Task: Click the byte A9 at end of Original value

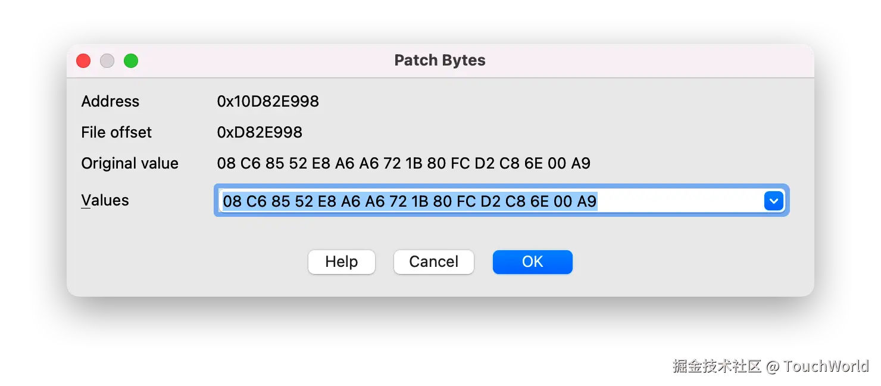Action: point(582,163)
